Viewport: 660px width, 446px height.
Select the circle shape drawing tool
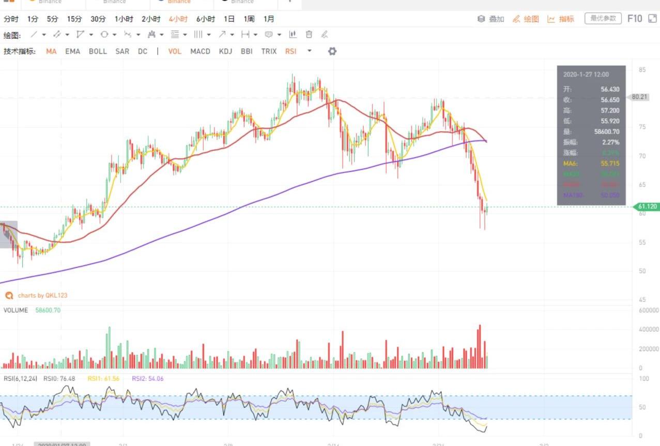coord(104,35)
